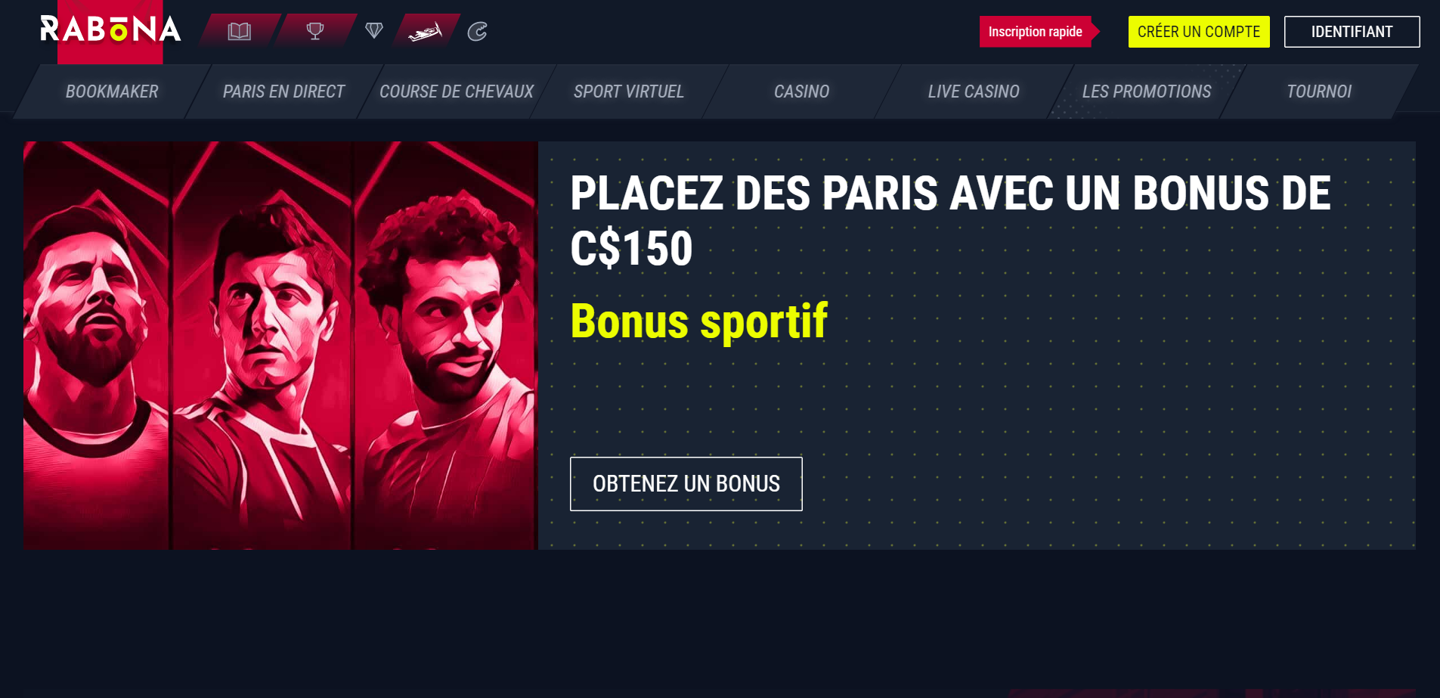View Les promotions page
The height and width of the screenshot is (698, 1440).
[1147, 92]
